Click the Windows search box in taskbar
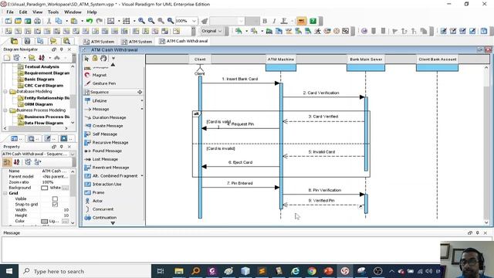 pos(85,271)
